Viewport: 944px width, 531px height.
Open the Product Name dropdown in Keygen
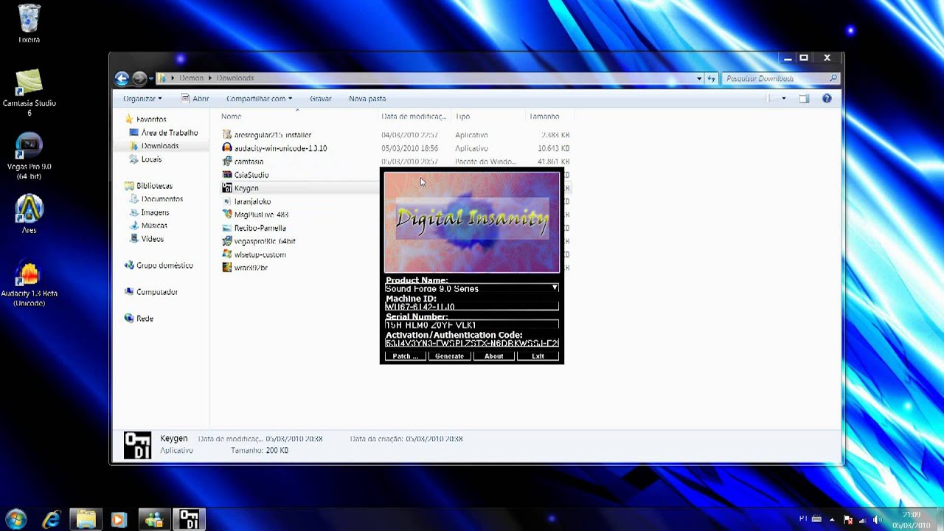coord(555,288)
